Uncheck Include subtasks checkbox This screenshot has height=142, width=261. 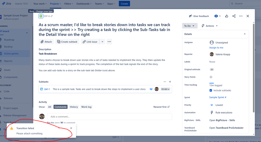tap(211, 91)
